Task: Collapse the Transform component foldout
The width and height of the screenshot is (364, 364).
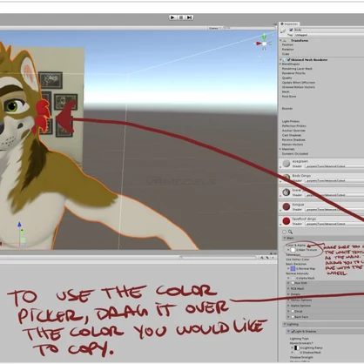Action: (280, 41)
